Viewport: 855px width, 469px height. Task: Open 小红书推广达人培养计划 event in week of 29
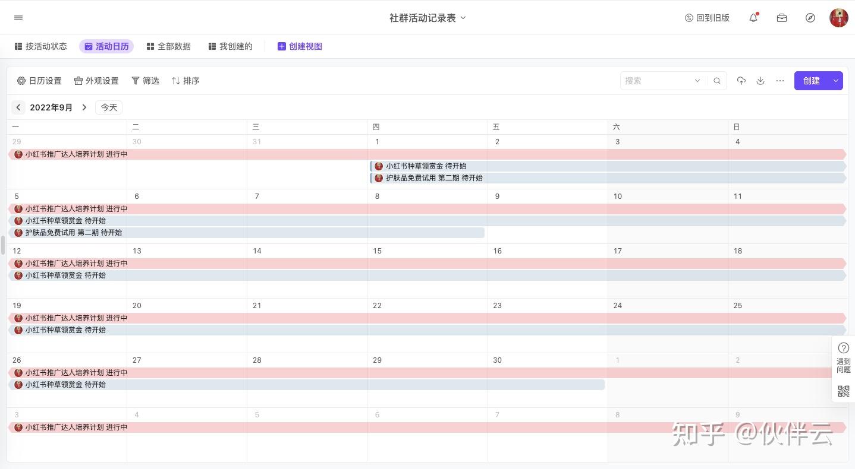[x=427, y=154]
